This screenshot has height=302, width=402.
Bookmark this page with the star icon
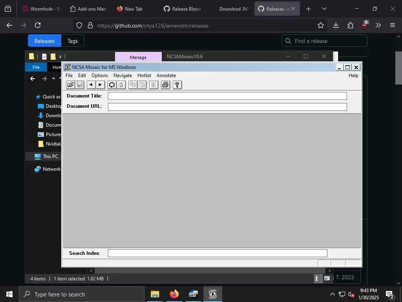(320, 25)
